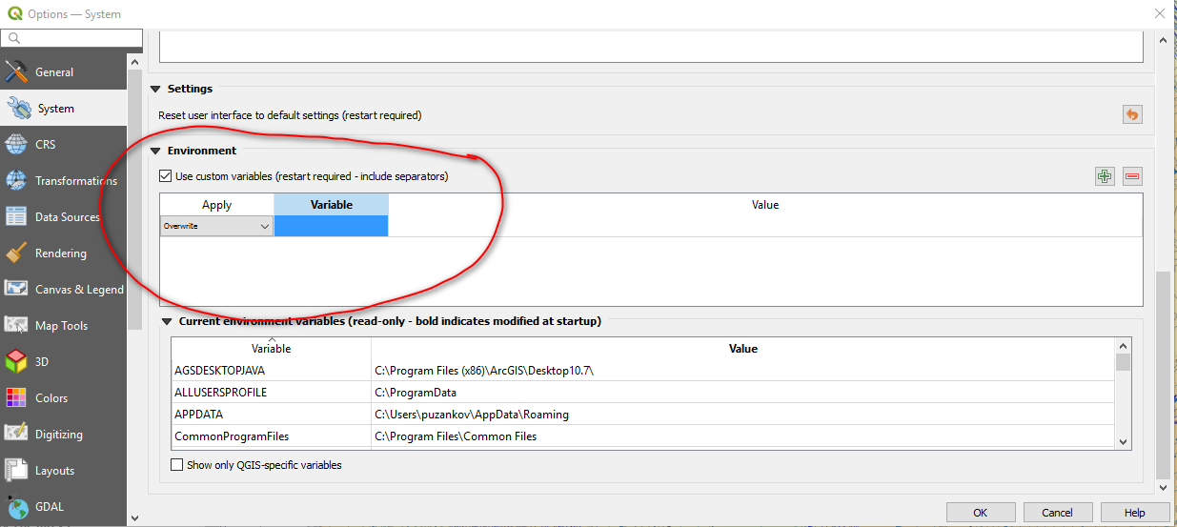Open the Digitizing pencil icon page
The width and height of the screenshot is (1177, 527).
coord(16,435)
